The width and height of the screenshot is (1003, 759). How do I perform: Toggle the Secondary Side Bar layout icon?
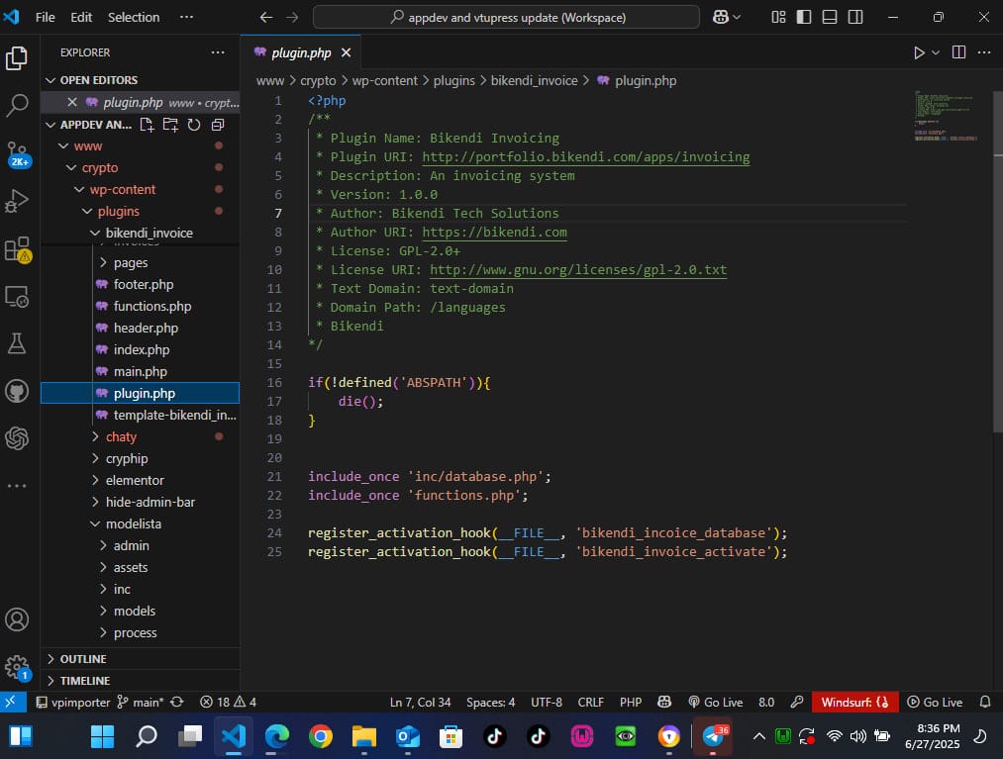coord(854,17)
